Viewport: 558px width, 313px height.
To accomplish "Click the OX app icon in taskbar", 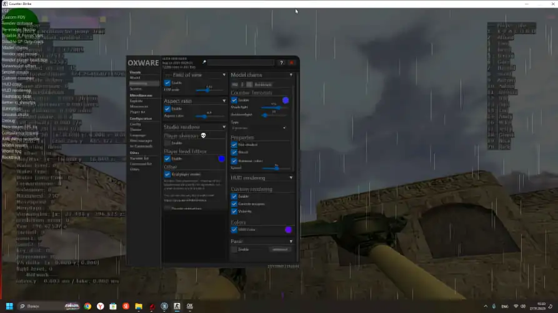I will pyautogui.click(x=190, y=306).
